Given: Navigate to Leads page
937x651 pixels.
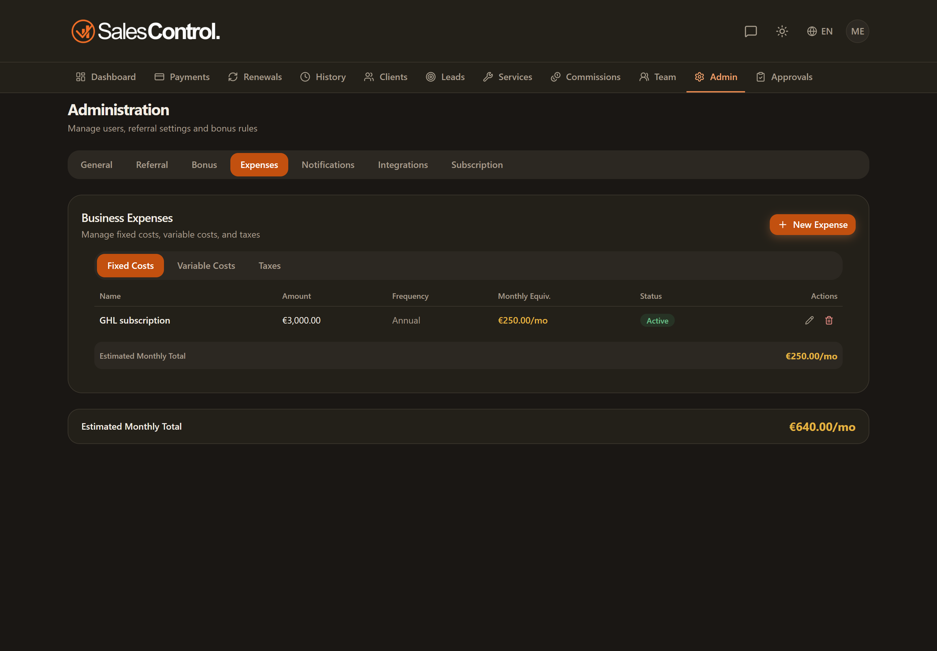Looking at the screenshot, I should [445, 77].
